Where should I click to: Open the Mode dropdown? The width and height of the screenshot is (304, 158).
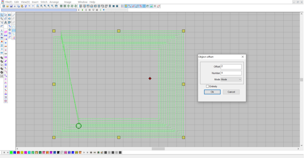[231, 79]
